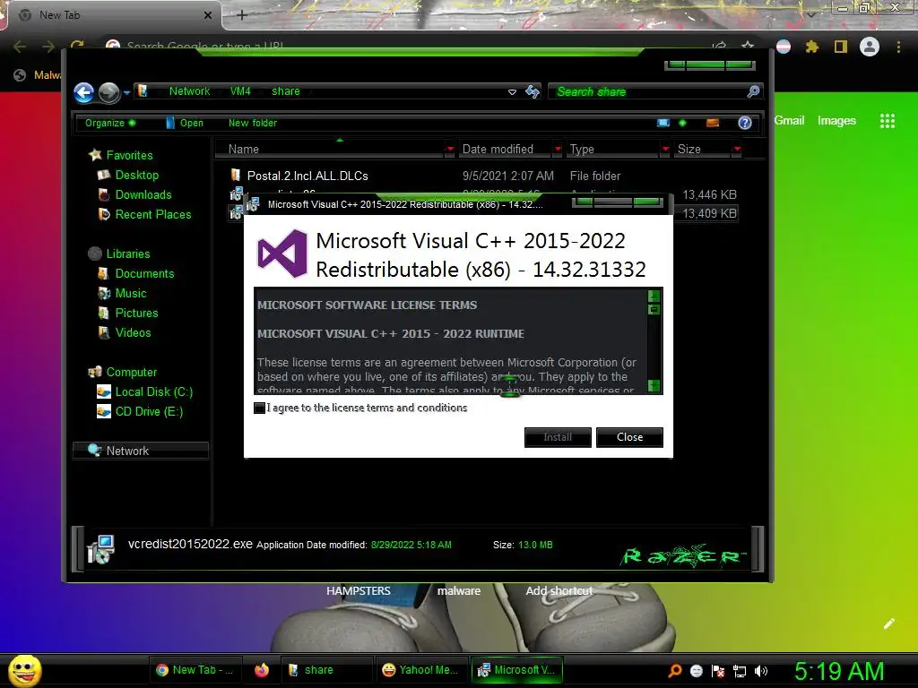Open the Size column filter dropdown
The height and width of the screenshot is (688, 918).
pyautogui.click(x=737, y=150)
